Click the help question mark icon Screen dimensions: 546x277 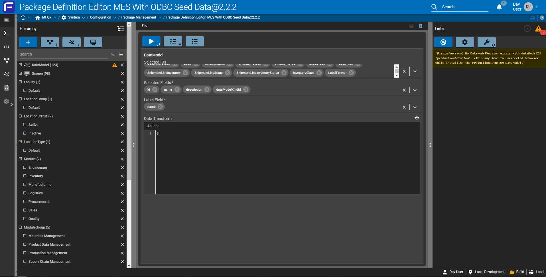click(x=542, y=18)
